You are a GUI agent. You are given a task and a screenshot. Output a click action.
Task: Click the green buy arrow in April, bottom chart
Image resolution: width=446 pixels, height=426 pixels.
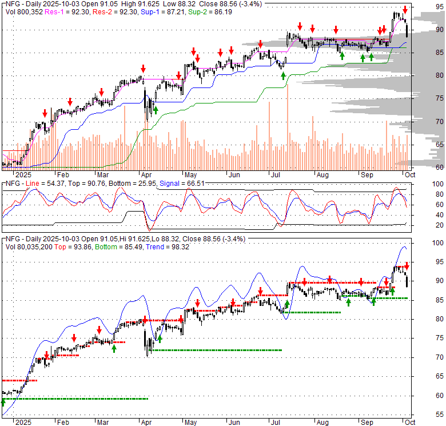click(160, 339)
